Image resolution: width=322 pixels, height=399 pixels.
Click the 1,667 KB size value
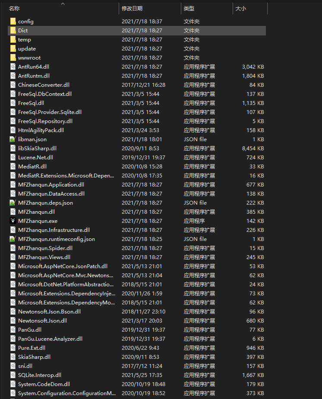point(253,375)
